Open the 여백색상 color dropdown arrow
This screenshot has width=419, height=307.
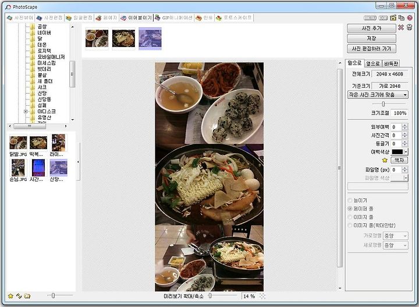click(406, 152)
